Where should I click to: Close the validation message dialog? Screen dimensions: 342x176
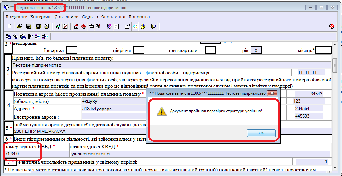pyautogui.click(x=261, y=133)
